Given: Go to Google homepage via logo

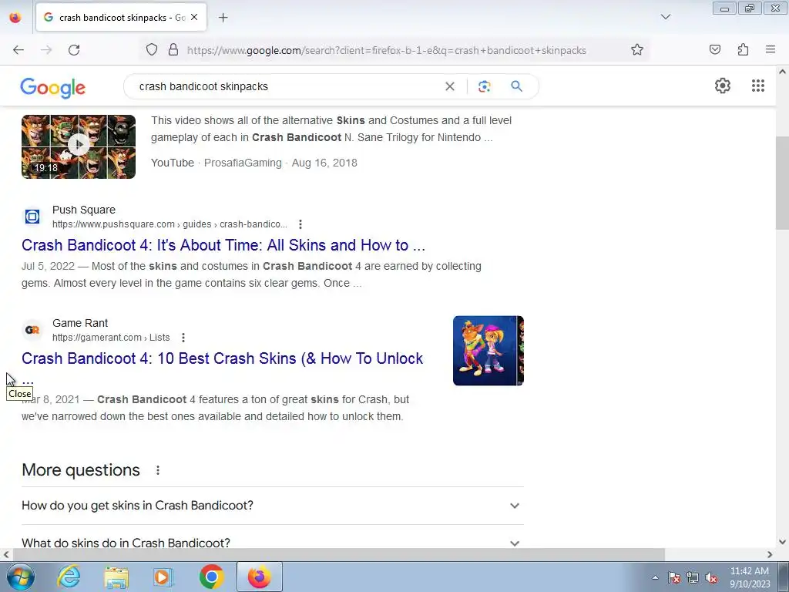Looking at the screenshot, I should point(53,88).
